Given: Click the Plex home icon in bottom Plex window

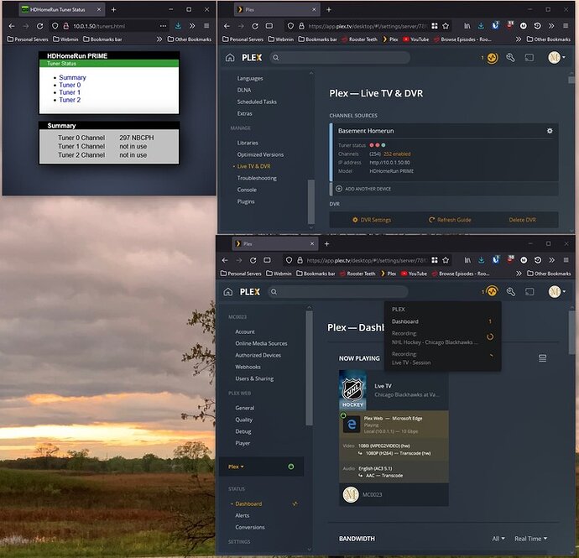Looking at the screenshot, I should pyautogui.click(x=228, y=292).
